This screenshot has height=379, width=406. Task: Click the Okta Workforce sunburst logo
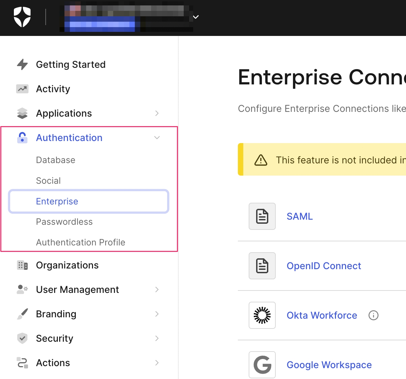pyautogui.click(x=262, y=315)
